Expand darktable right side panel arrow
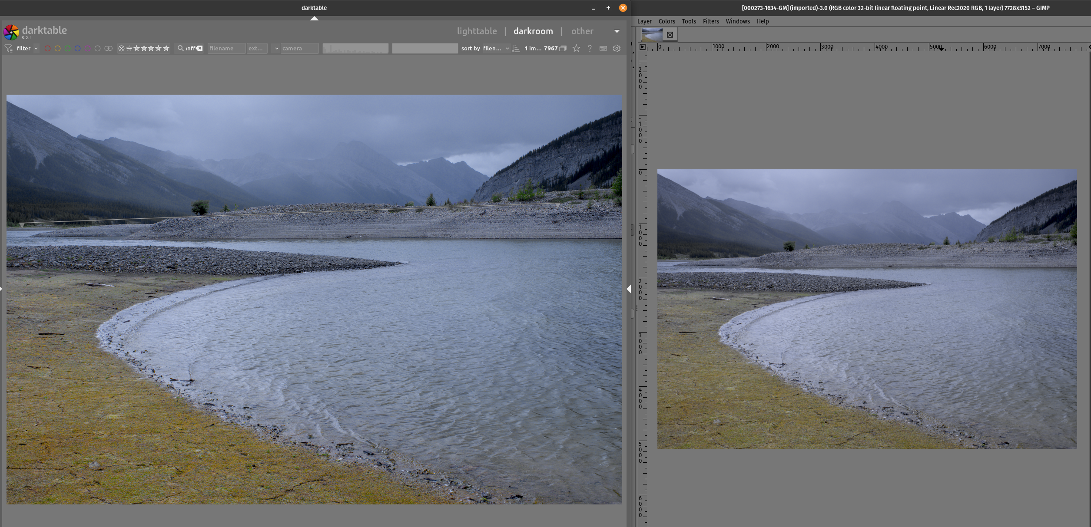Viewport: 1091px width, 527px height. [x=628, y=289]
